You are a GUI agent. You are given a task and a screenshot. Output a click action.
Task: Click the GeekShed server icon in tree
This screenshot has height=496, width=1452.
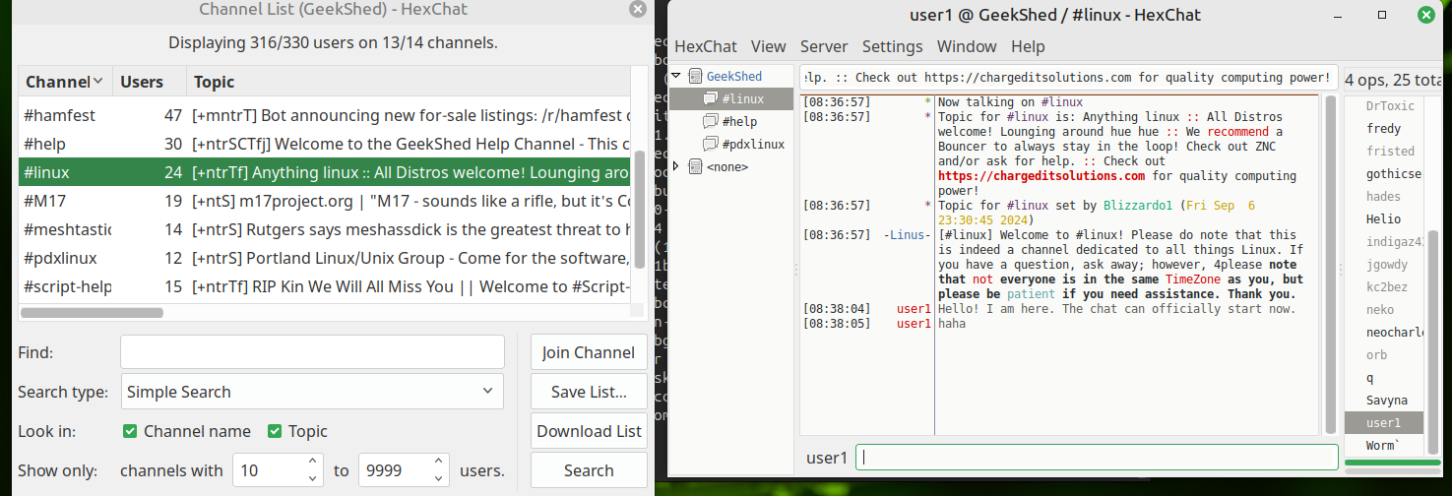[x=695, y=76]
